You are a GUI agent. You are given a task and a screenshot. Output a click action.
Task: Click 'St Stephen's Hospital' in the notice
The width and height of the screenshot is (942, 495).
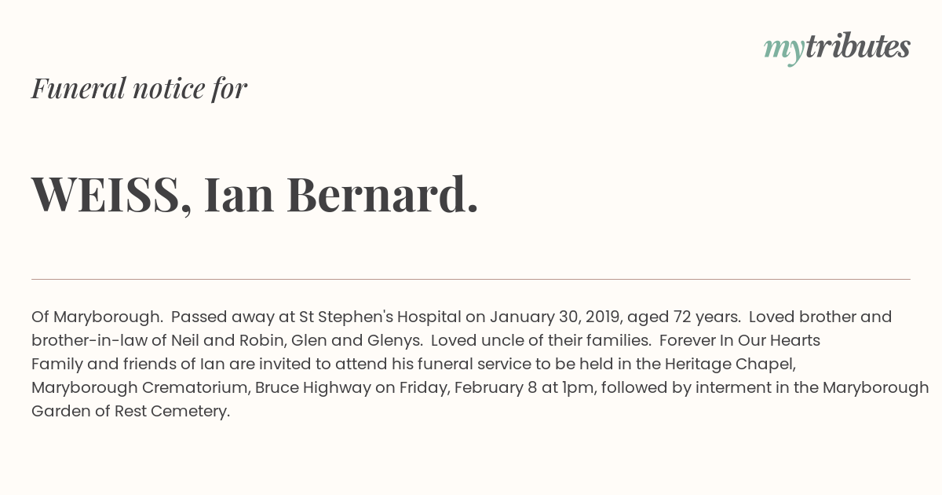380,317
